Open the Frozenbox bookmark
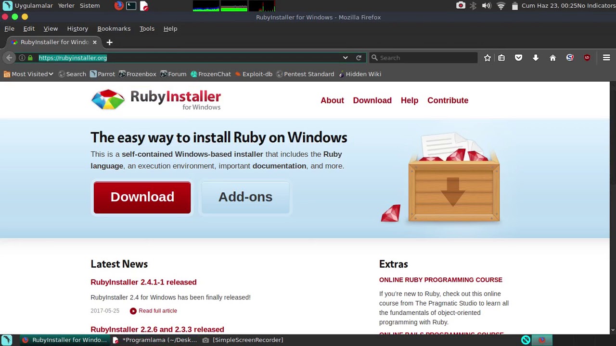This screenshot has height=346, width=616. pos(137,74)
